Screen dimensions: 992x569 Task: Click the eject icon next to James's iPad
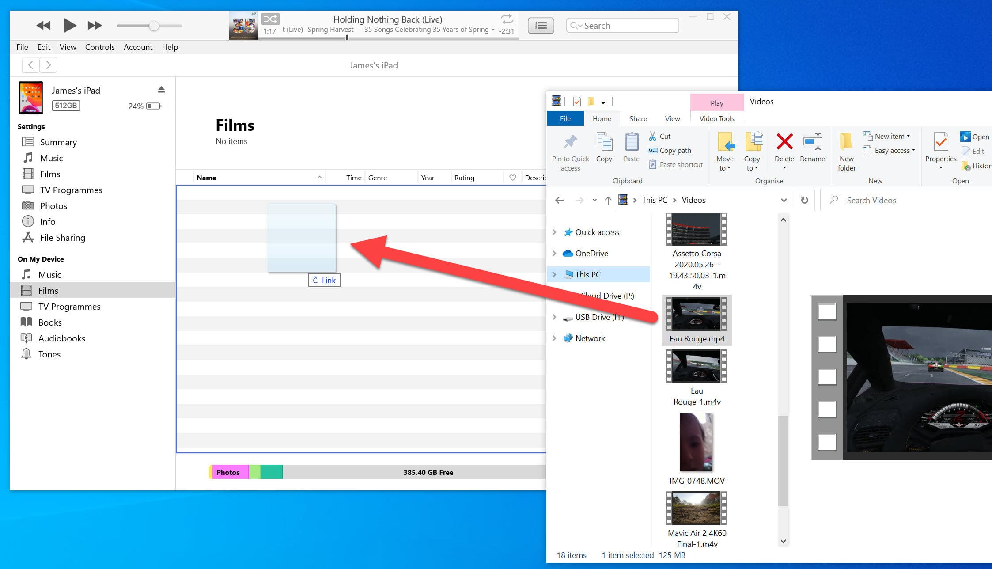pos(161,90)
